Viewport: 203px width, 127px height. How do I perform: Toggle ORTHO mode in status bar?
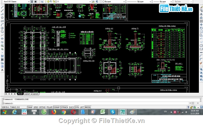point(42,107)
